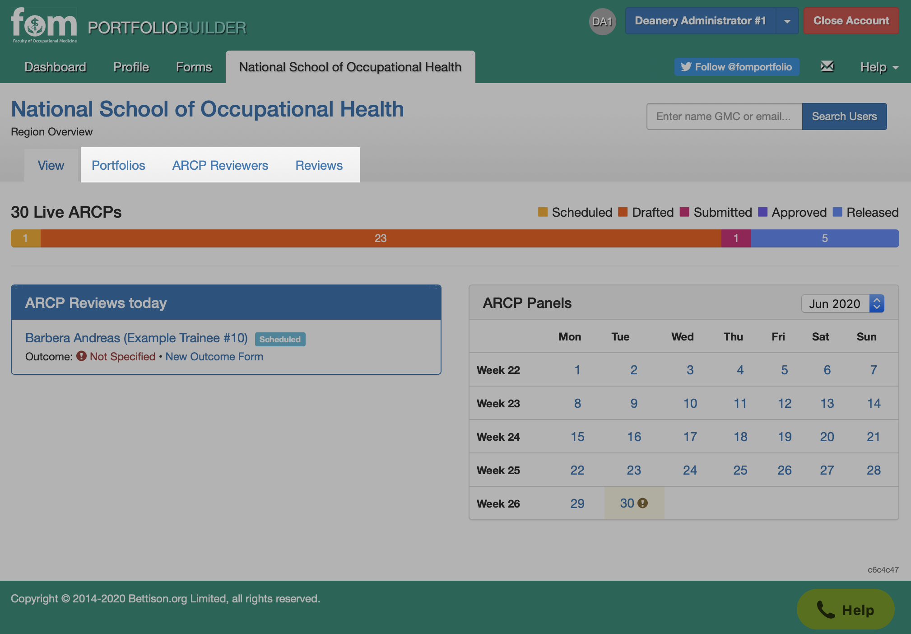Select June 2 in the calendar
This screenshot has width=911, height=634.
pos(634,370)
